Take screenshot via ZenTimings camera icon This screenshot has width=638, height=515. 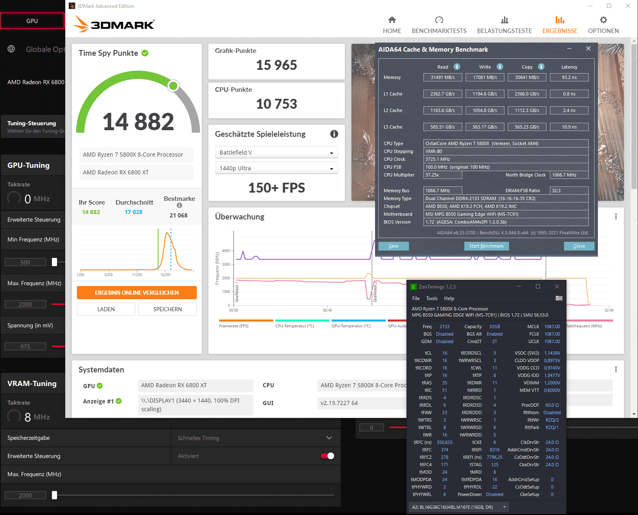559,298
